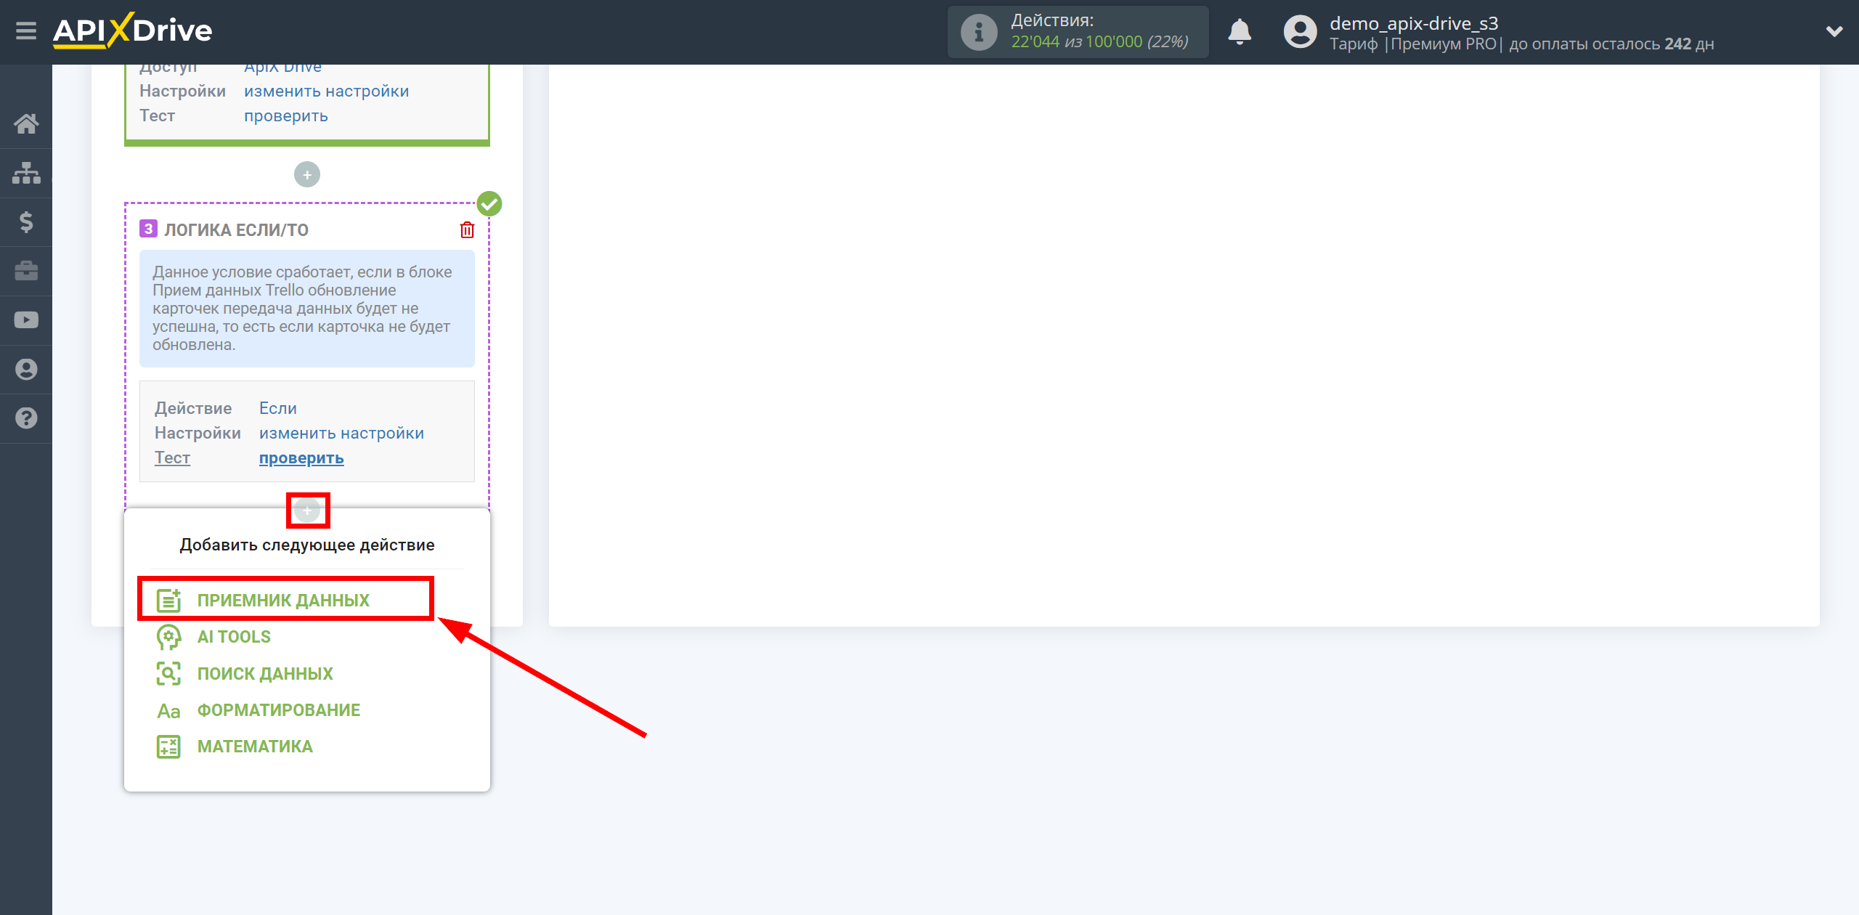1859x915 pixels.
Task: Click the ПОИСК ДАННЫХ icon
Action: coord(168,673)
